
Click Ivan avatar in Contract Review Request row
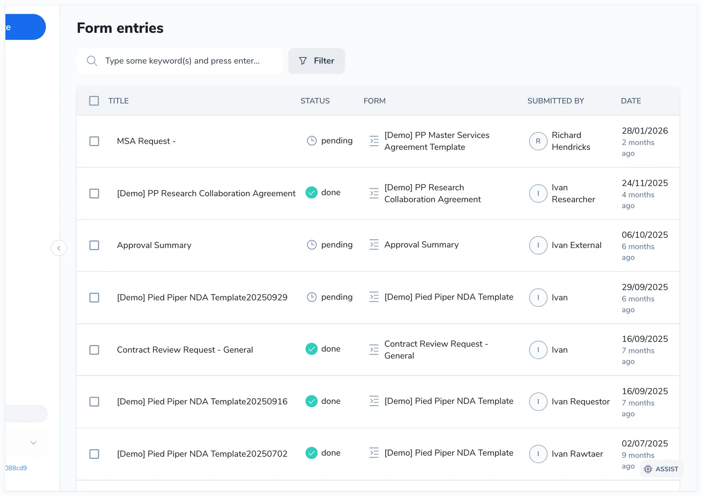point(538,350)
